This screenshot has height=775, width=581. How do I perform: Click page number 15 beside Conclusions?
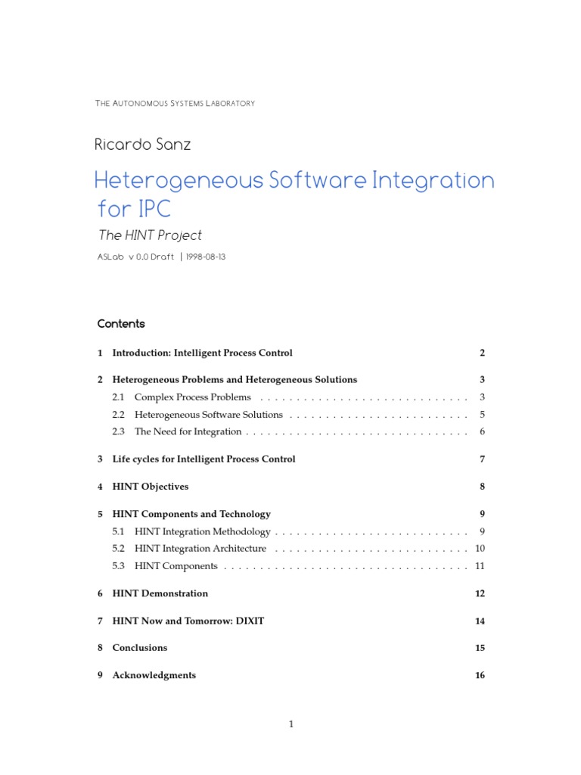480,648
